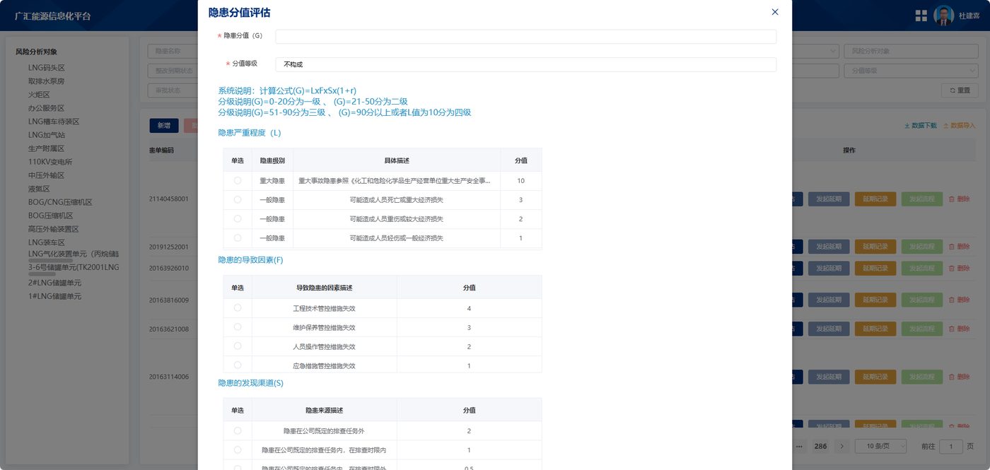Select 110KV变电所 in the list
Viewport: 990px width, 470px height.
click(50, 162)
